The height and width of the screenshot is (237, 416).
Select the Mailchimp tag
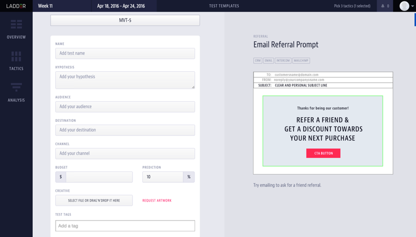click(x=301, y=60)
